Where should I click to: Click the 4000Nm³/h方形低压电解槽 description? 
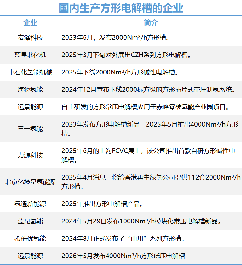(x=123, y=256)
